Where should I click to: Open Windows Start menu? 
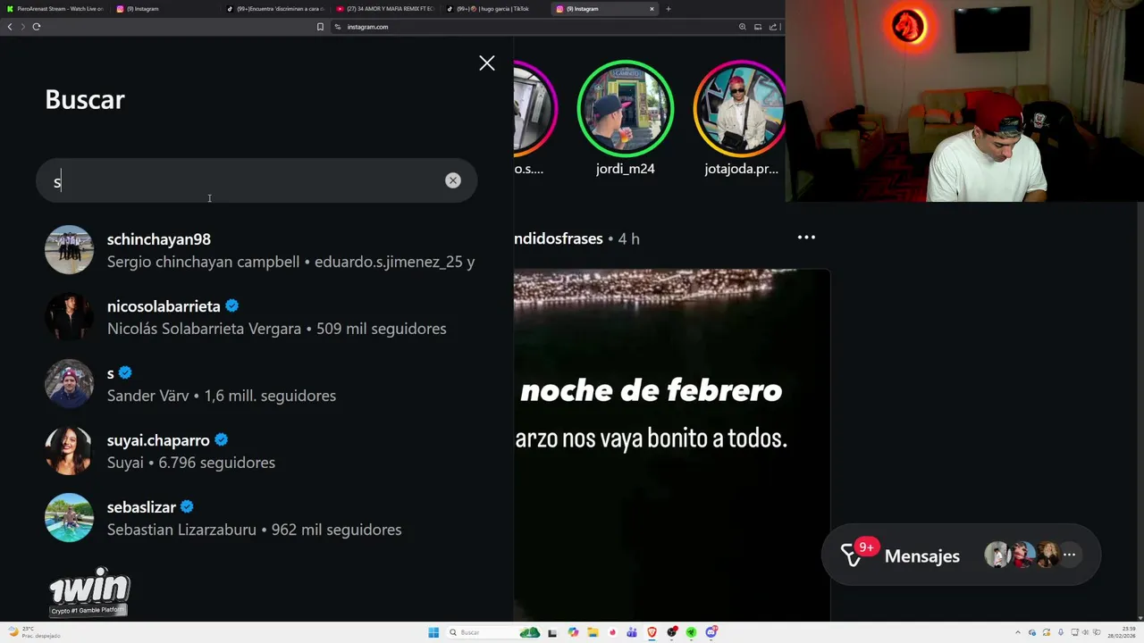coord(433,632)
